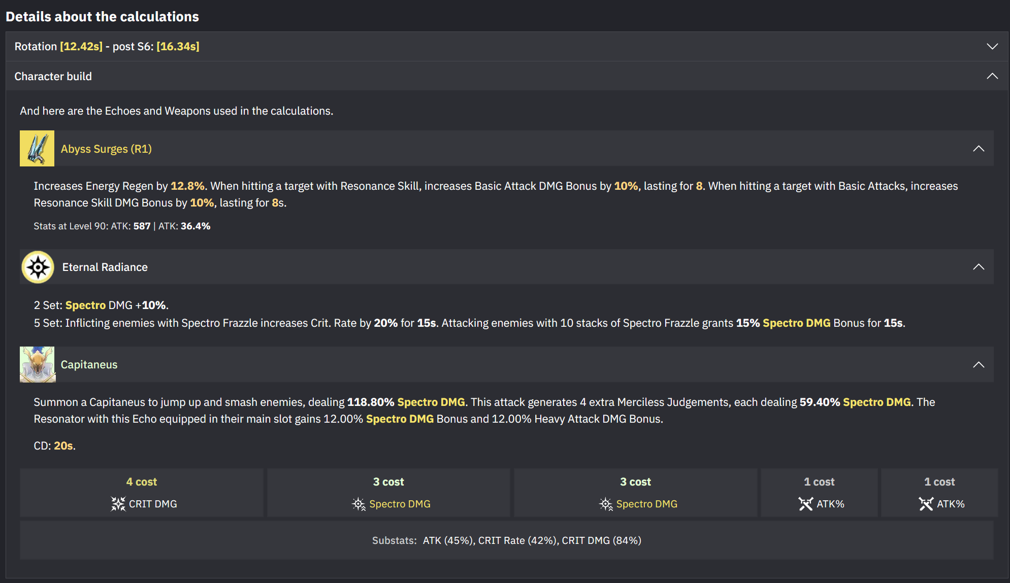Click the Eternal Radiance header label
1010x583 pixels.
[x=105, y=267]
